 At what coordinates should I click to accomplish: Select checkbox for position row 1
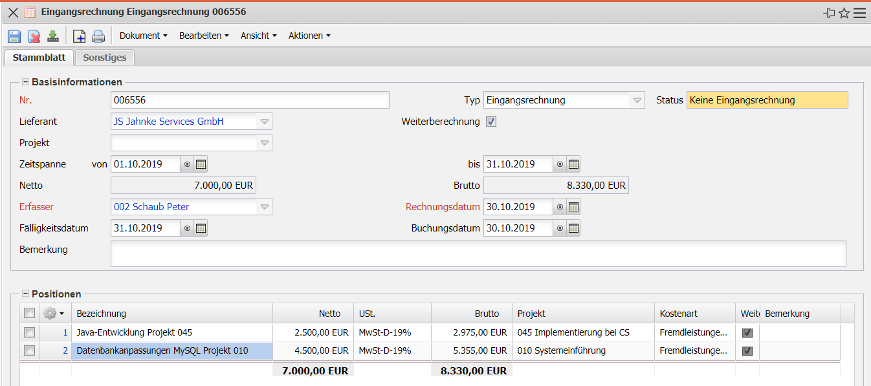(x=29, y=332)
